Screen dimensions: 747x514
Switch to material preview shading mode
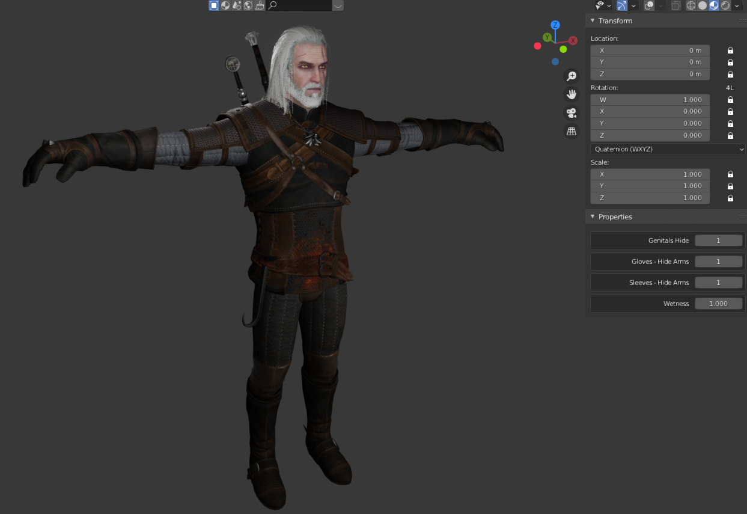pos(714,5)
